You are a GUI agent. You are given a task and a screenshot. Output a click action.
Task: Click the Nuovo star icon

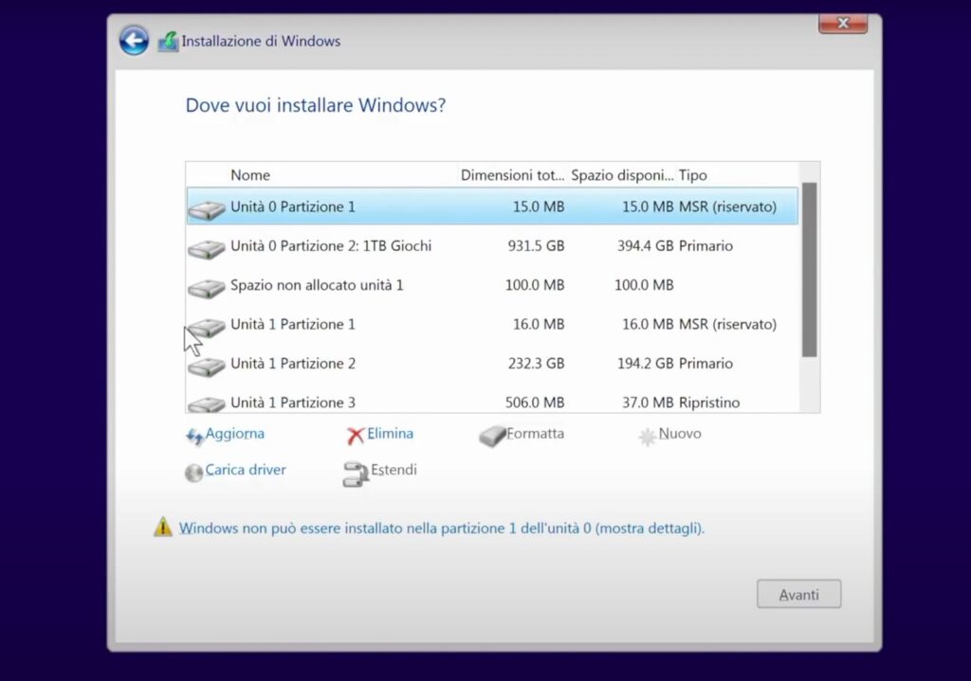[647, 437]
